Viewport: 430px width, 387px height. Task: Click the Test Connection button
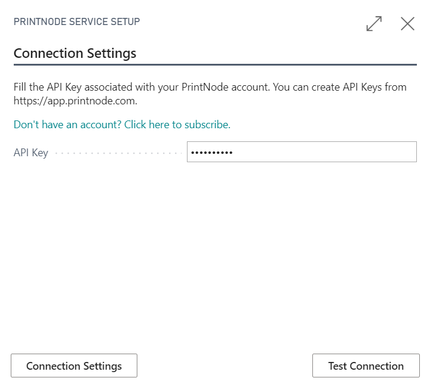pos(366,366)
